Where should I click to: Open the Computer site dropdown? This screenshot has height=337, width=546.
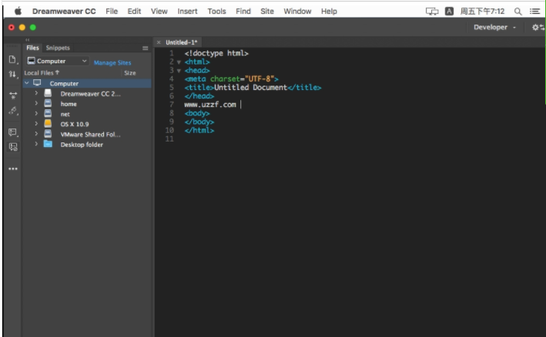pyautogui.click(x=58, y=62)
